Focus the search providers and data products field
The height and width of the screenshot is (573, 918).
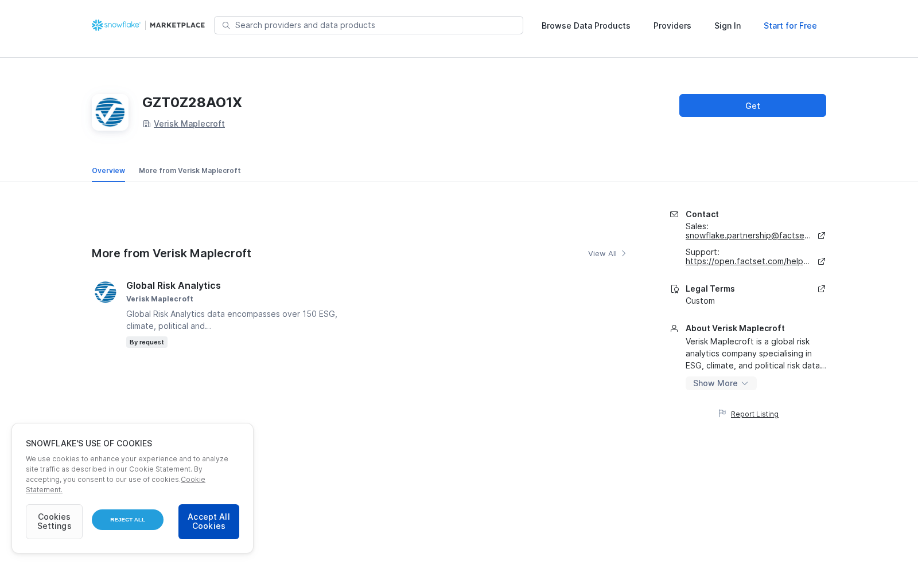(368, 25)
